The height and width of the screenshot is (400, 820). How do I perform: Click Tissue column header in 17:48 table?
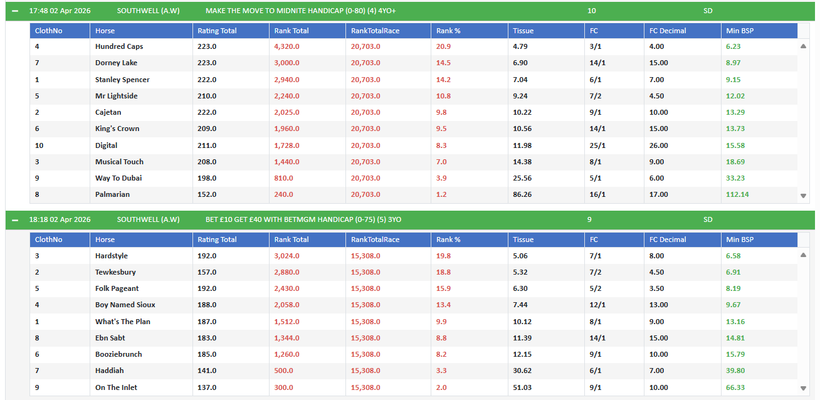pyautogui.click(x=523, y=31)
